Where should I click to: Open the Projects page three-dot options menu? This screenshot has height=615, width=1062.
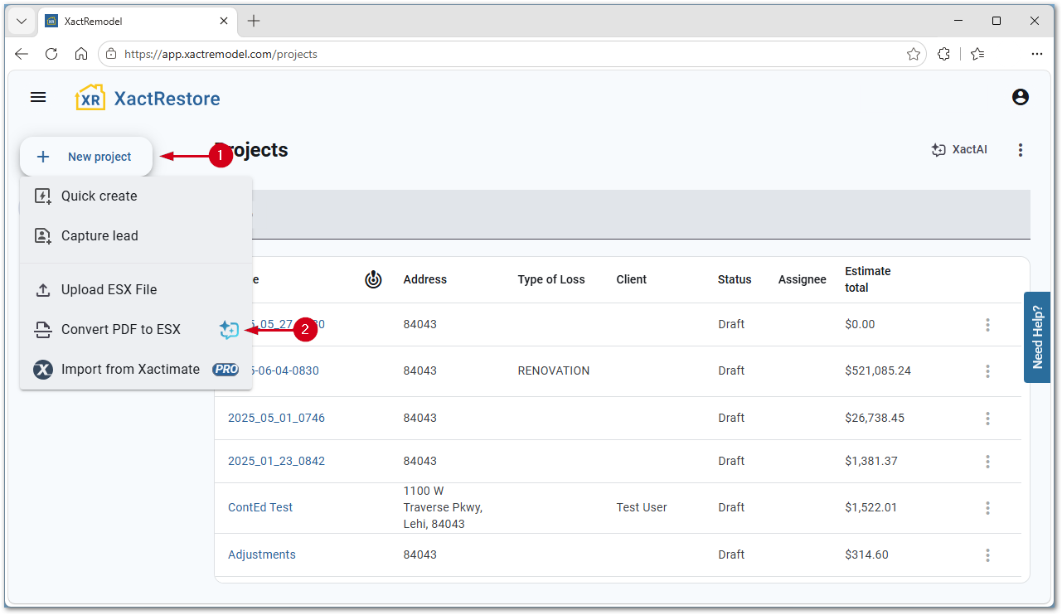coord(1021,150)
